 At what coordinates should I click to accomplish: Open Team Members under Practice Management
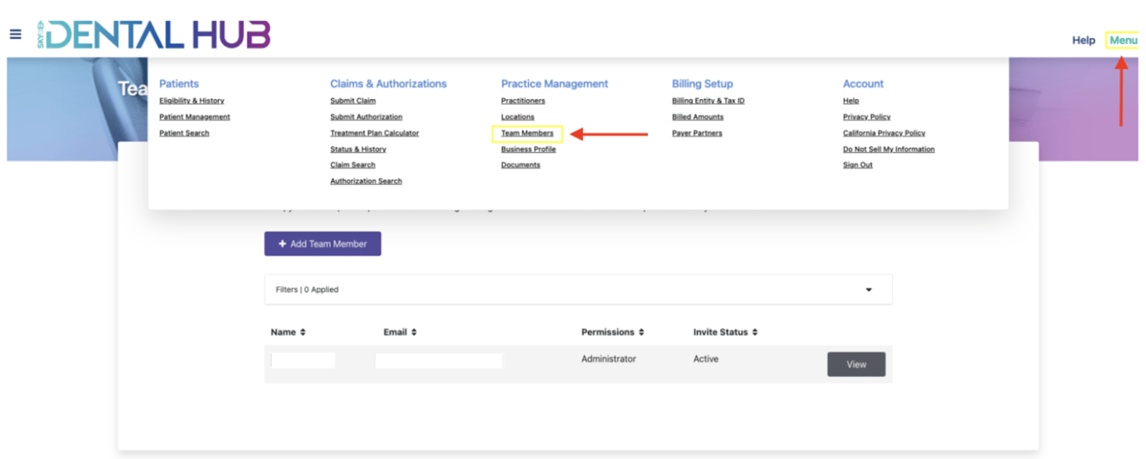[x=527, y=133]
